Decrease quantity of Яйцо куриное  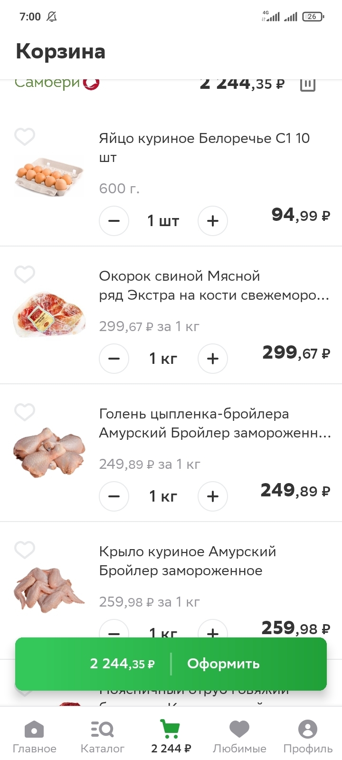click(x=114, y=221)
